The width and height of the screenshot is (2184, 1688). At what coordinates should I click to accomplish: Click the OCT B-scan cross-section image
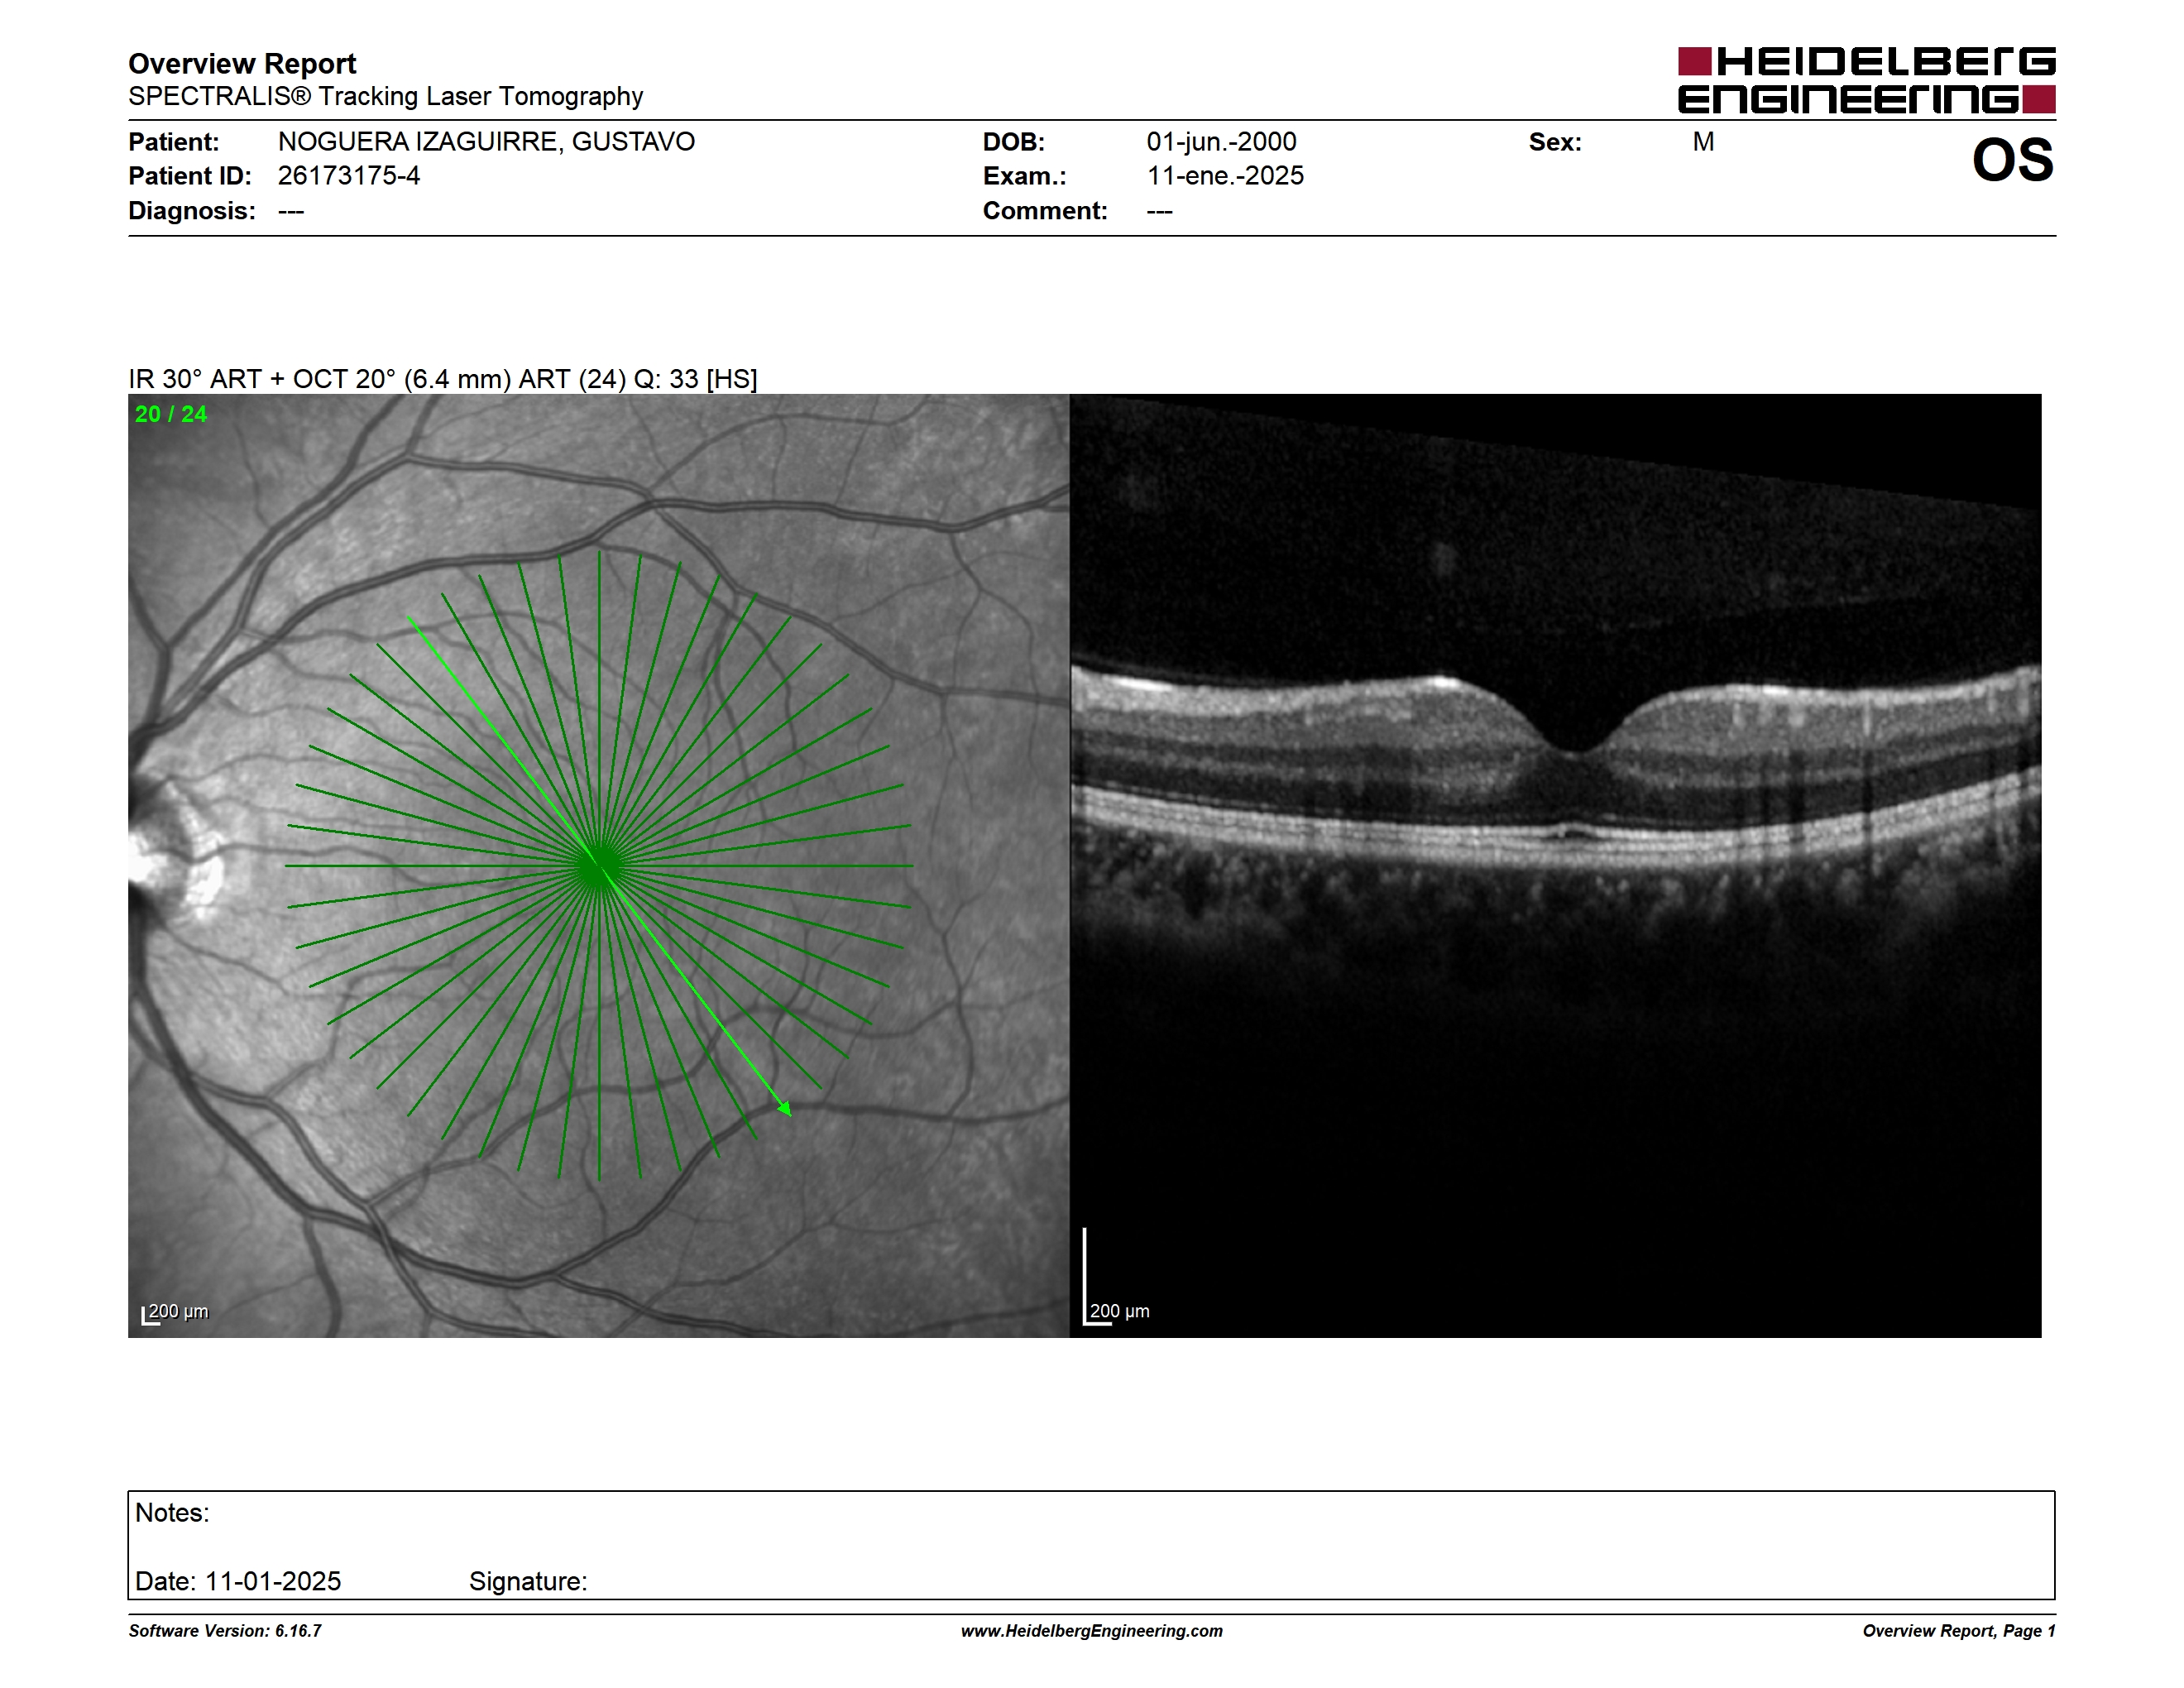1555,865
